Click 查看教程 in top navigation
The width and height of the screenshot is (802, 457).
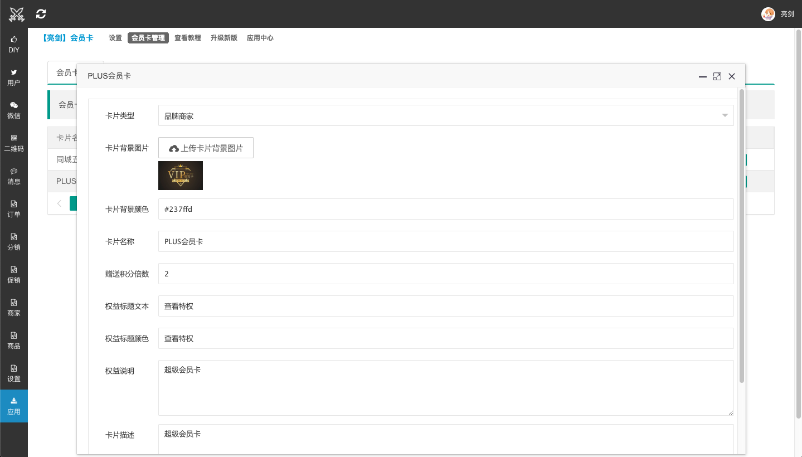click(x=188, y=38)
